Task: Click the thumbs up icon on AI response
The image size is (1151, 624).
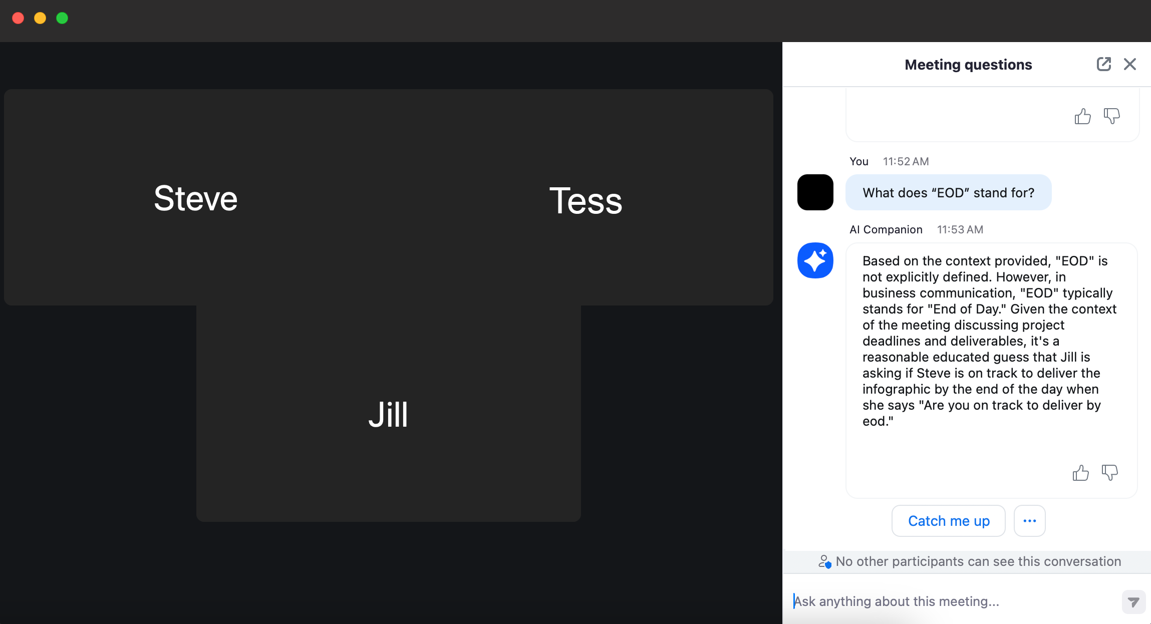Action: tap(1081, 472)
